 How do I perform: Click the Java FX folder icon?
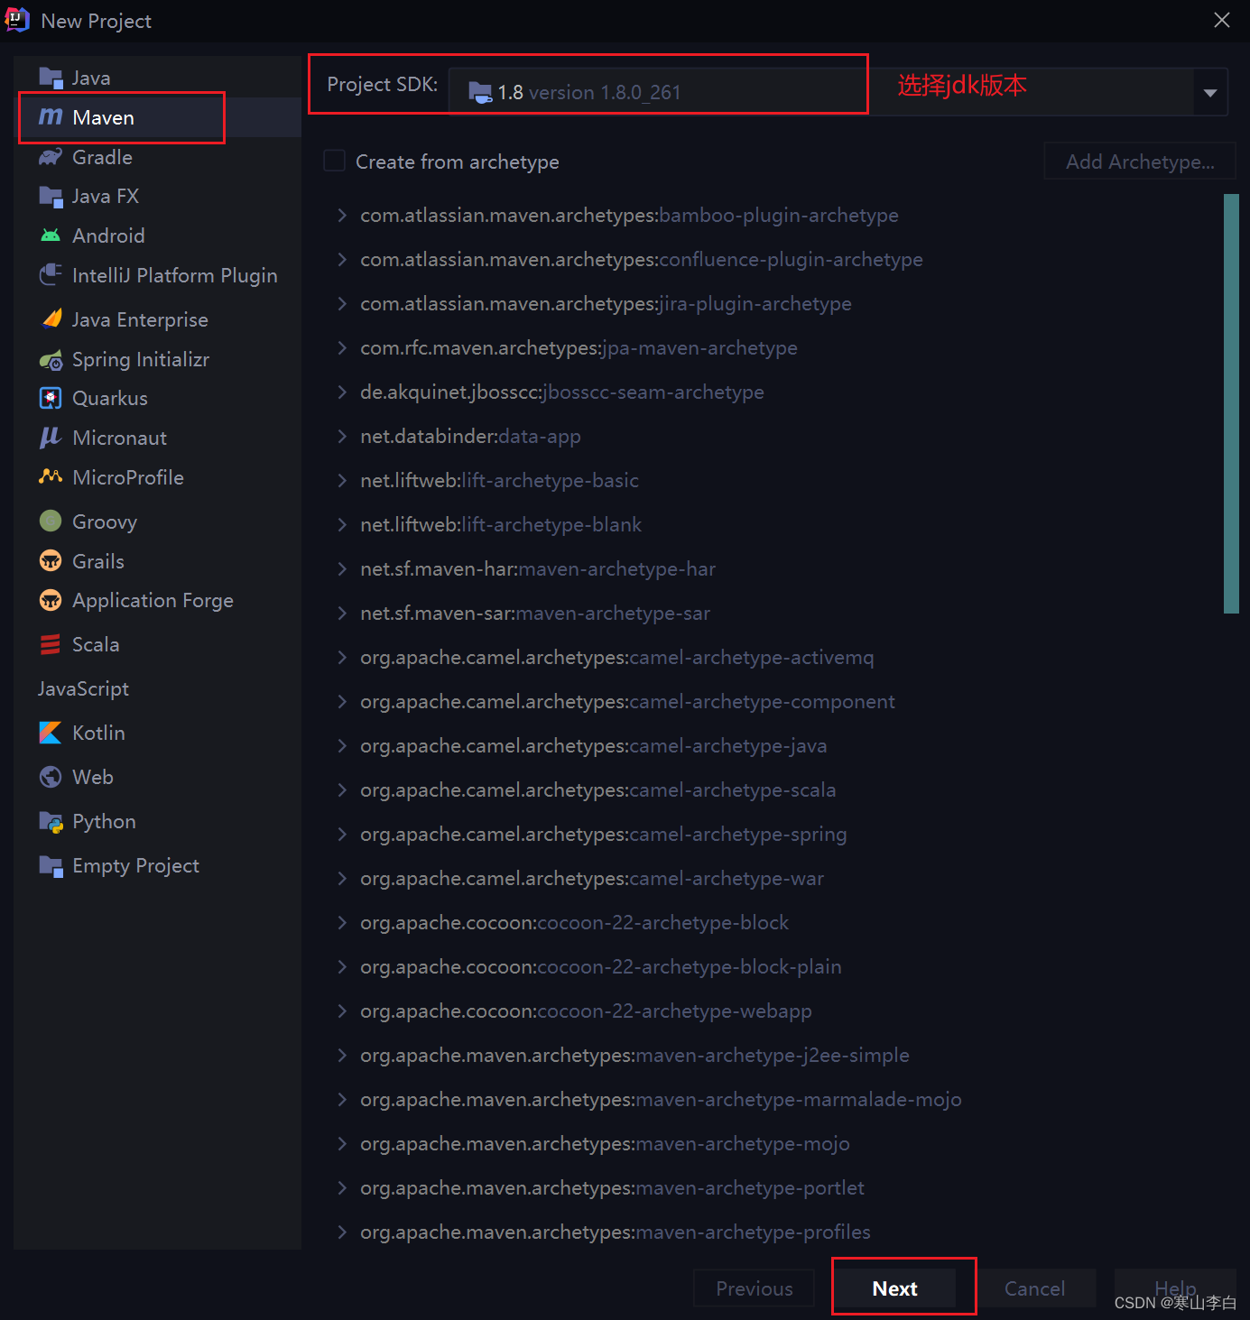[51, 196]
